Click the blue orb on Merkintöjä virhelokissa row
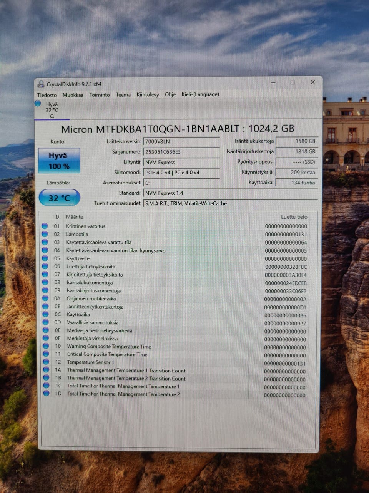Screen dimensions: 369x493 click(46, 338)
